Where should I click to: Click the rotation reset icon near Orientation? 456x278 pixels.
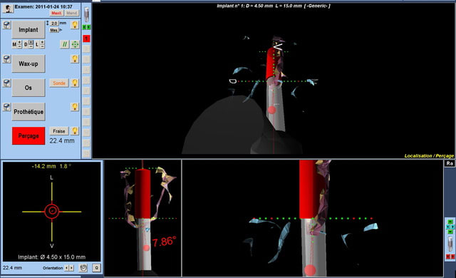coord(83,267)
